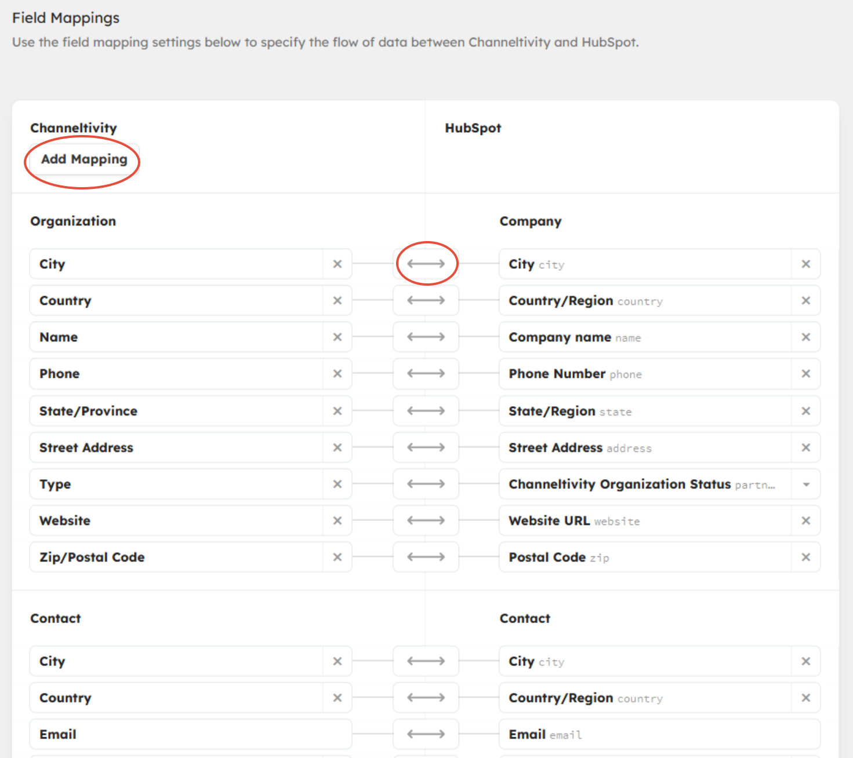The height and width of the screenshot is (758, 853).
Task: Clear the Organization Name field
Action: click(337, 337)
